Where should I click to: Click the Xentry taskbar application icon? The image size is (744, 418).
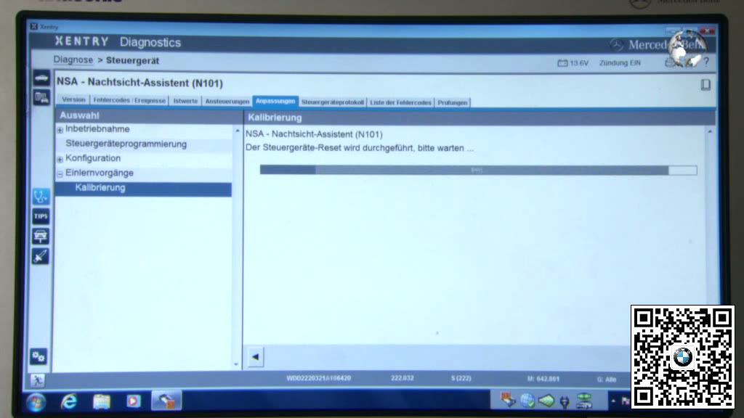(166, 401)
